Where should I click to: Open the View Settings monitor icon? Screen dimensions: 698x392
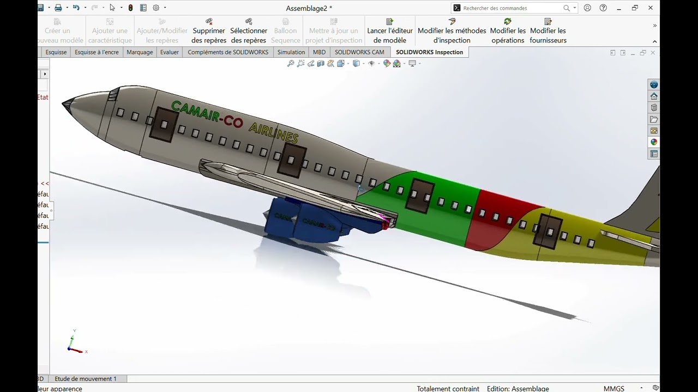(x=412, y=64)
